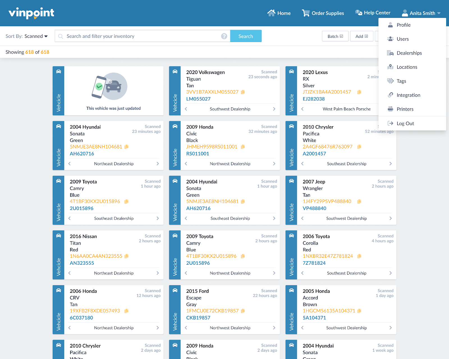This screenshot has height=359, width=449.
Task: Click the 2006 Toyota Corolla title
Action: pos(316,236)
